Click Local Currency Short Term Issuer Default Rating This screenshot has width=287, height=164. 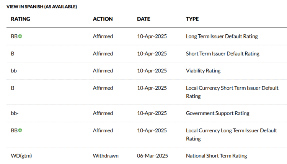tap(232, 92)
